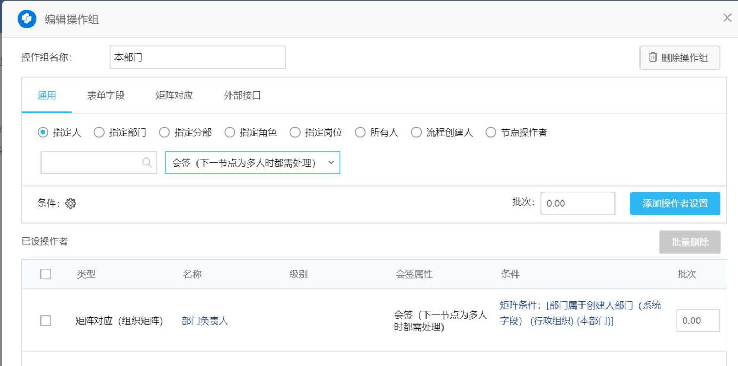The image size is (738, 366).
Task: Click the 删除操作组 button
Action: coord(679,57)
